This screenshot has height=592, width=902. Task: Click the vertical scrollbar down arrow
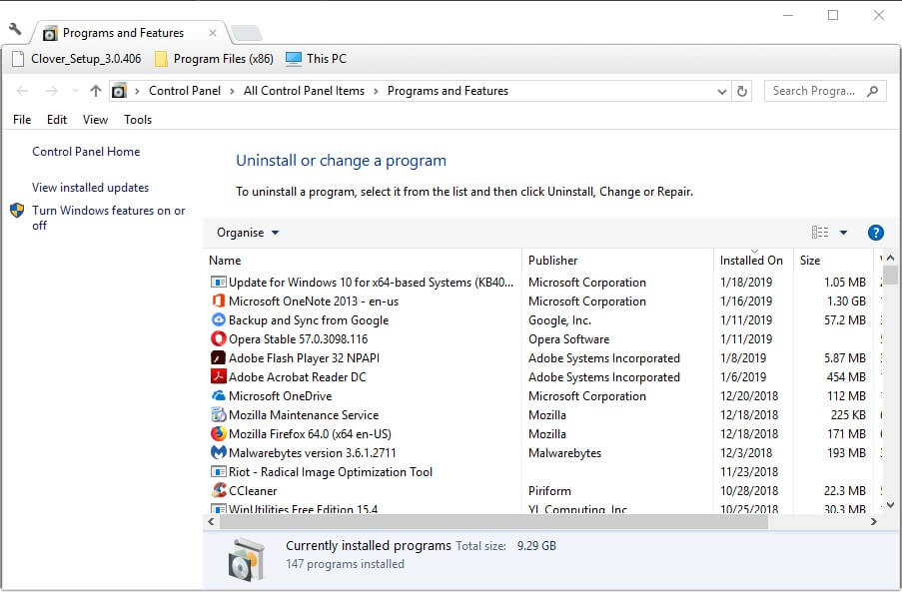(x=890, y=504)
